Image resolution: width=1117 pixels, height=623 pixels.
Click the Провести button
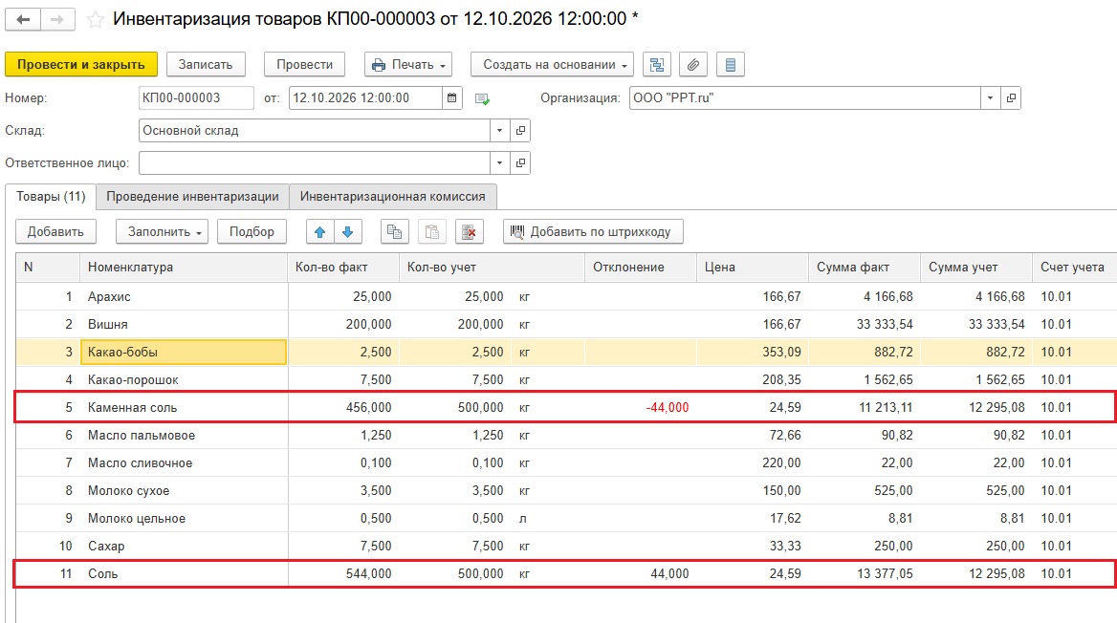[x=304, y=65]
